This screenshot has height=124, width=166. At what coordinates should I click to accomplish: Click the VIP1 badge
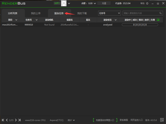57,3
